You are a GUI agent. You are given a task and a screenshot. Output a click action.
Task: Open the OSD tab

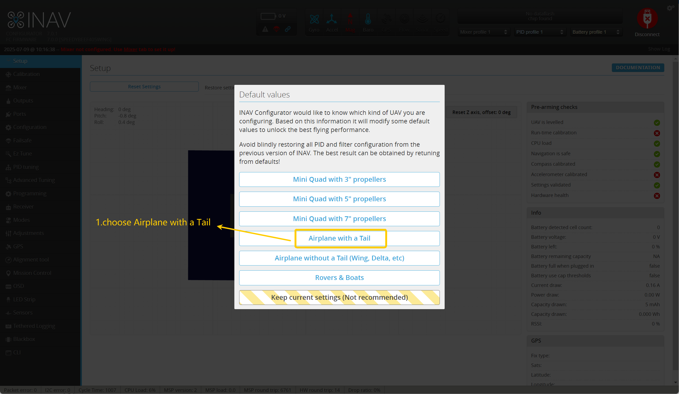(x=40, y=286)
